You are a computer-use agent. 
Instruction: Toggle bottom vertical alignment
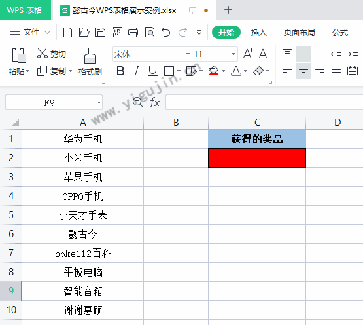320,56
